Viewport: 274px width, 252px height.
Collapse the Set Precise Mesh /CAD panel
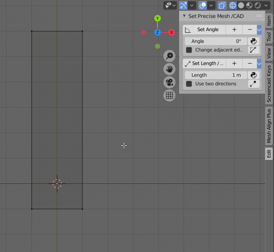tap(184, 16)
